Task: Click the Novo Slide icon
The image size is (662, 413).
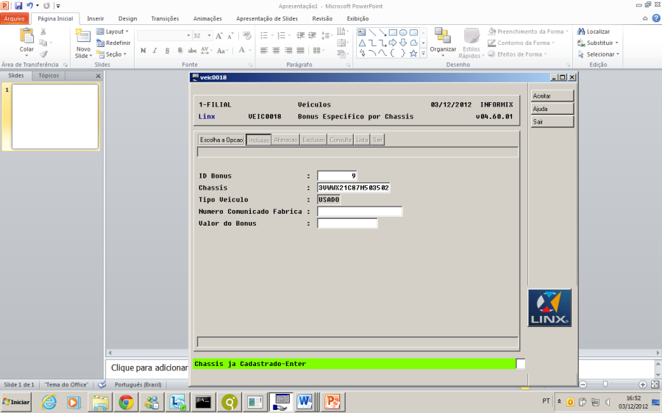Action: click(x=82, y=36)
